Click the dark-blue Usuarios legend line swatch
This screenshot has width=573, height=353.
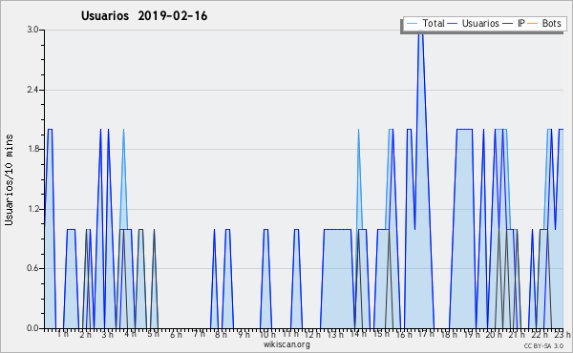pos(453,24)
